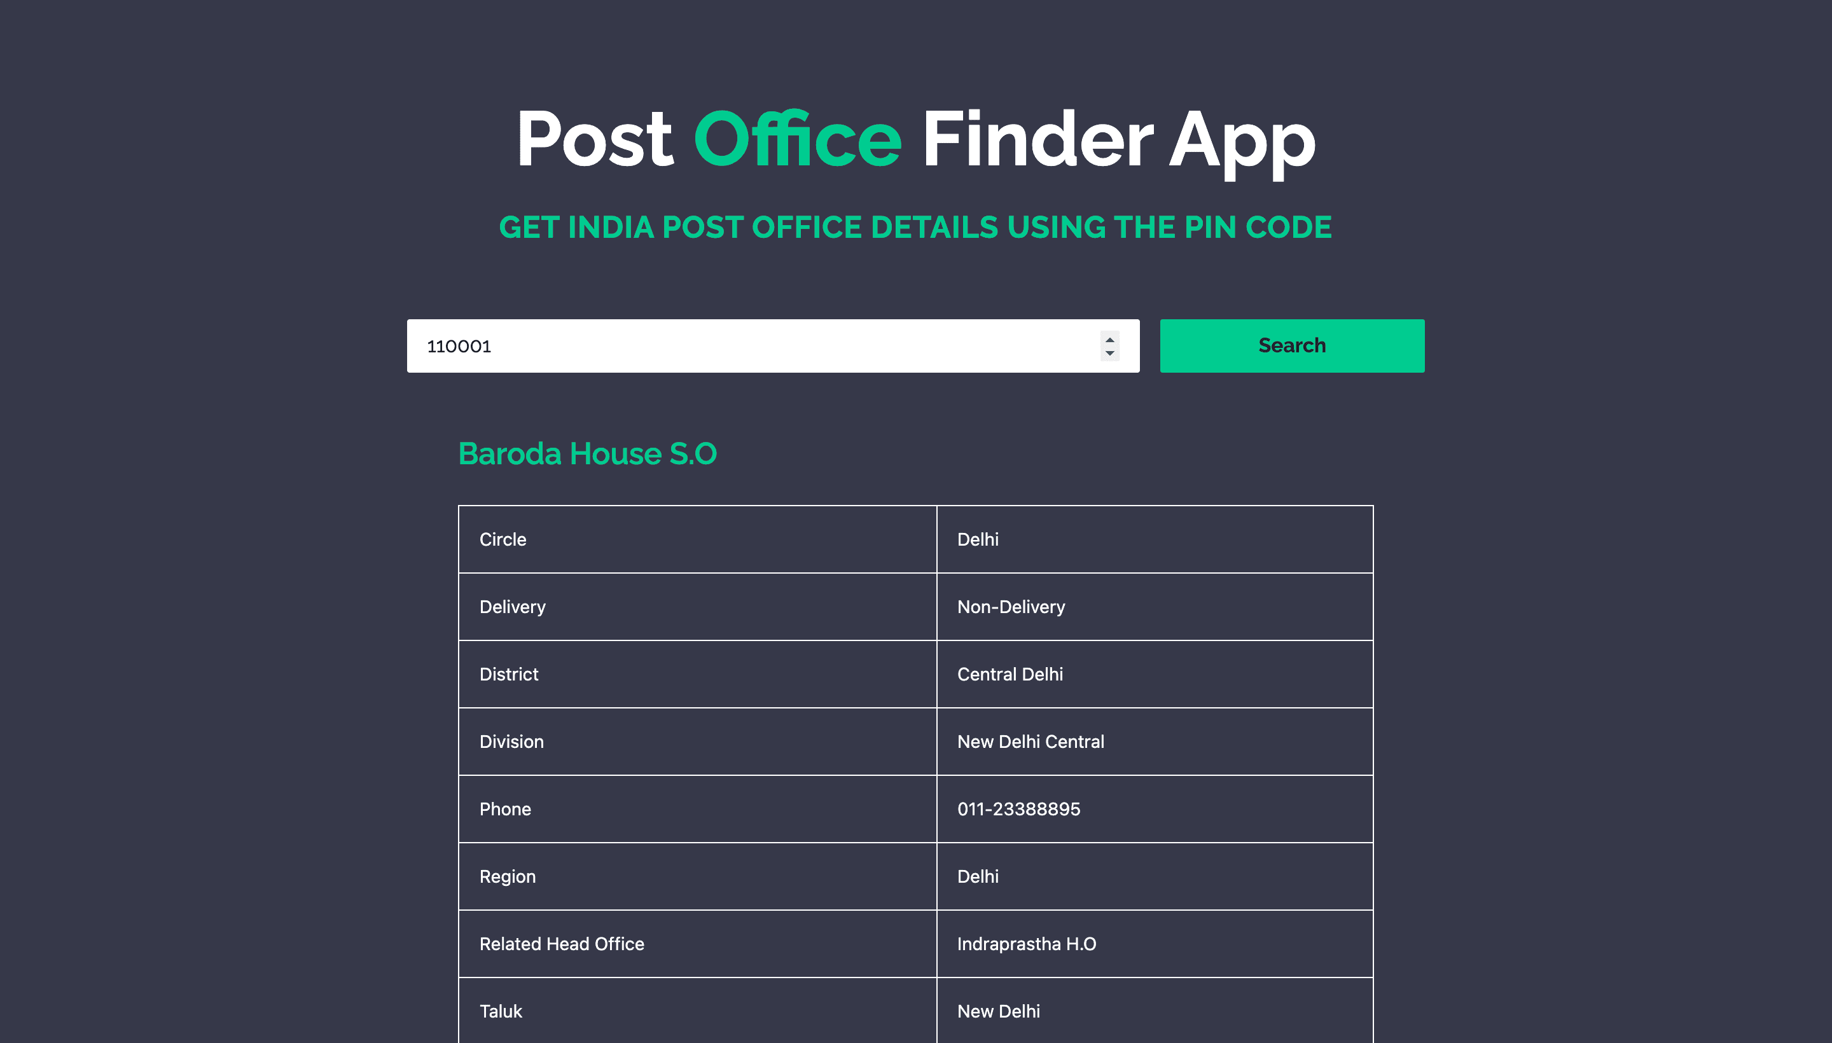Toggle the PIN code field spinner

tap(1113, 346)
